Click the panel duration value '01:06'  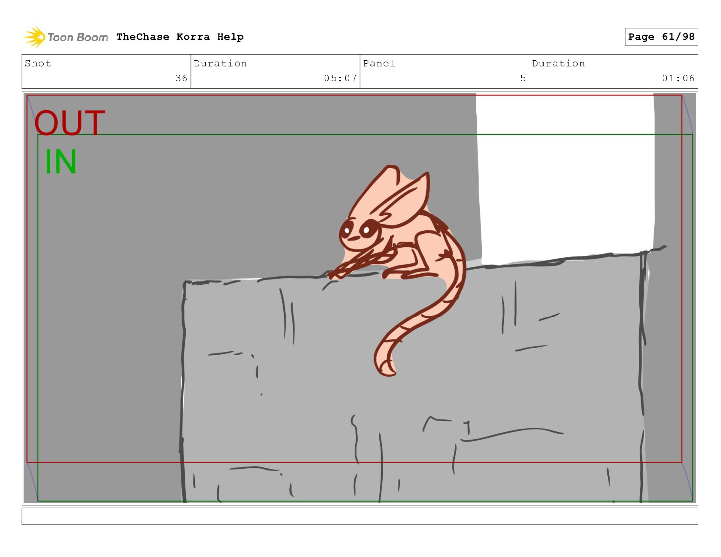click(678, 78)
